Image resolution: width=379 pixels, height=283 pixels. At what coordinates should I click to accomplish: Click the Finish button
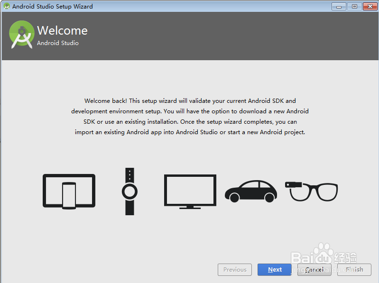pyautogui.click(x=354, y=269)
